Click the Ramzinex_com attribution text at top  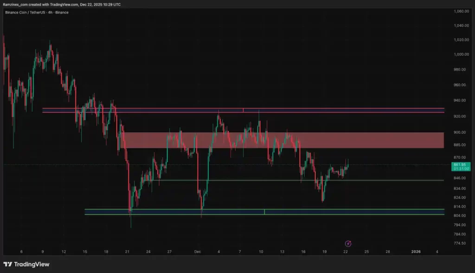tap(61, 4)
